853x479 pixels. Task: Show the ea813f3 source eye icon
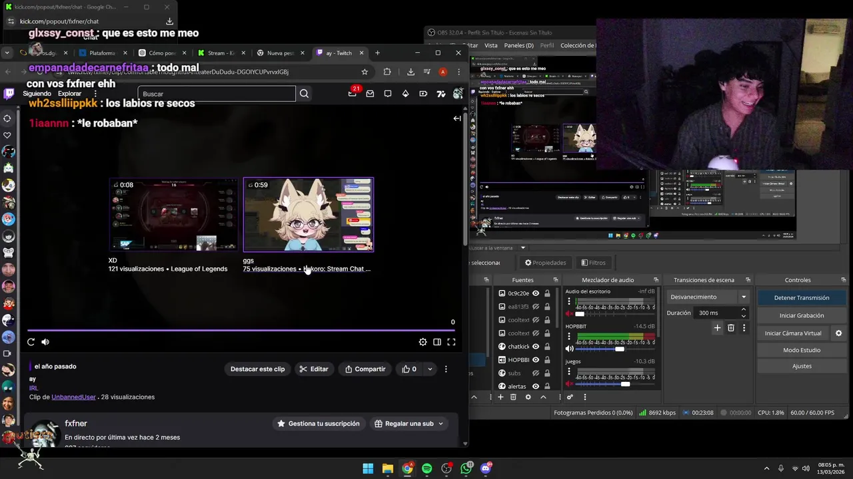click(x=535, y=307)
